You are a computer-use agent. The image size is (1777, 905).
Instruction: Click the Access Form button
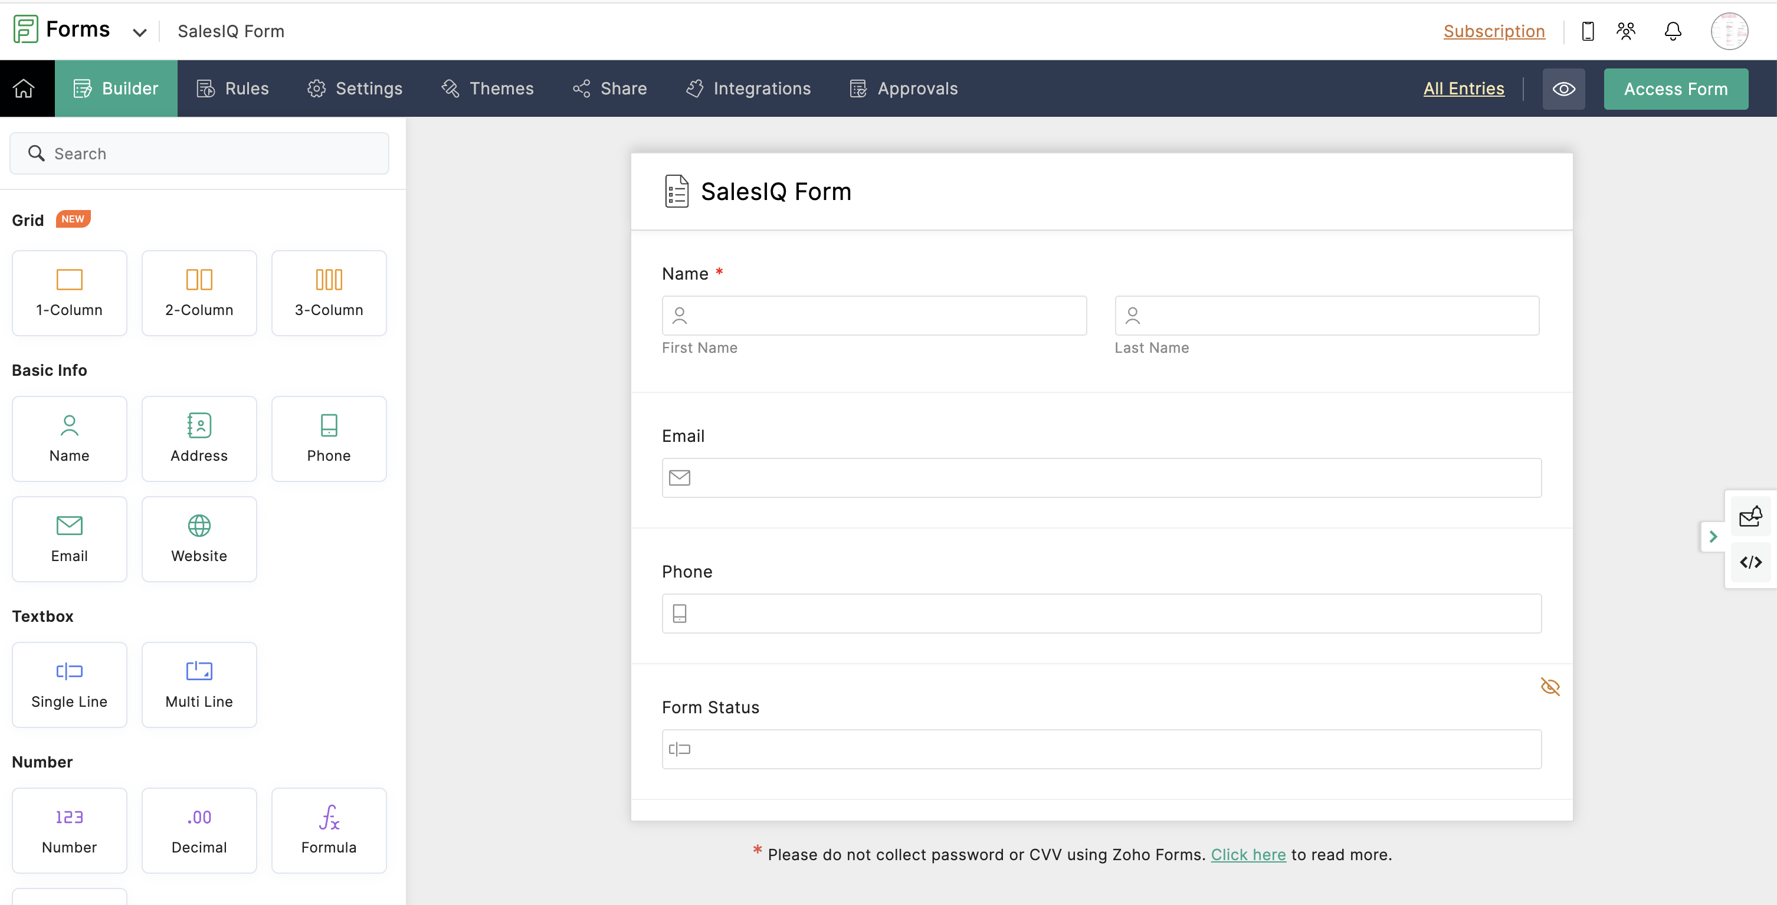tap(1675, 89)
